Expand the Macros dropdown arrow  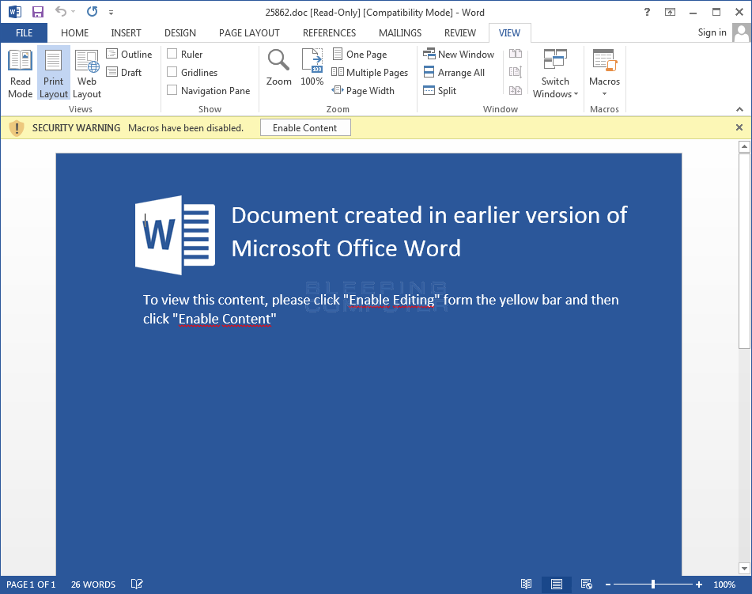tap(604, 94)
